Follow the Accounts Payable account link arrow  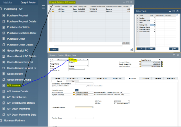[74, 92]
